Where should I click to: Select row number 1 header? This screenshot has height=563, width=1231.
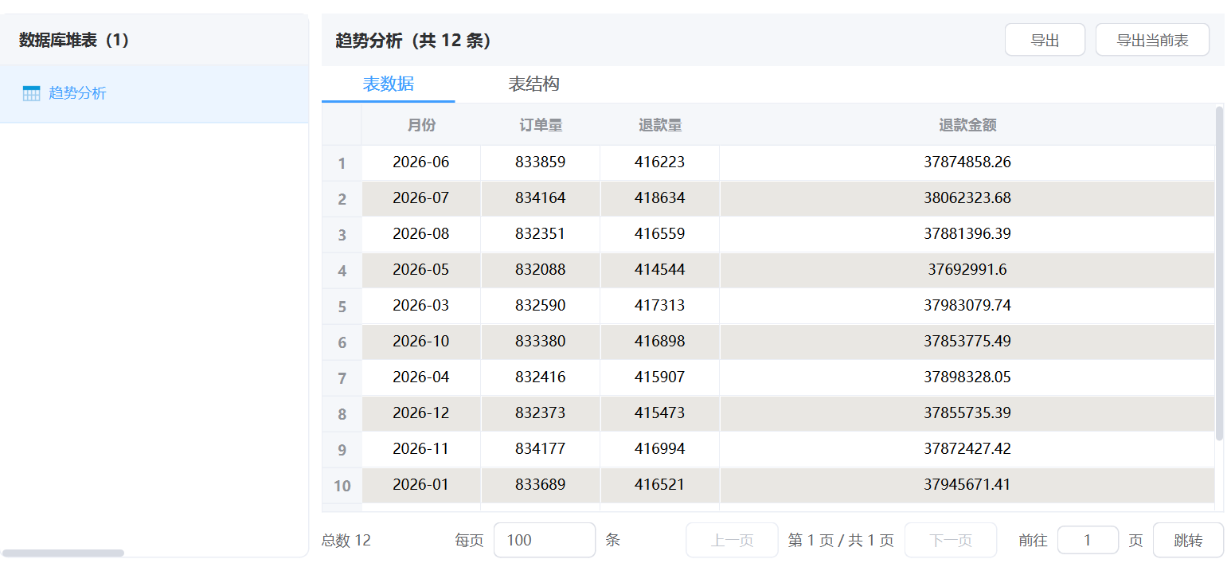pos(342,163)
